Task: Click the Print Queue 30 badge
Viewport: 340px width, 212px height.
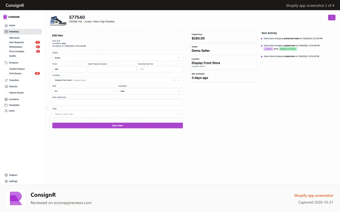Action: click(37, 73)
